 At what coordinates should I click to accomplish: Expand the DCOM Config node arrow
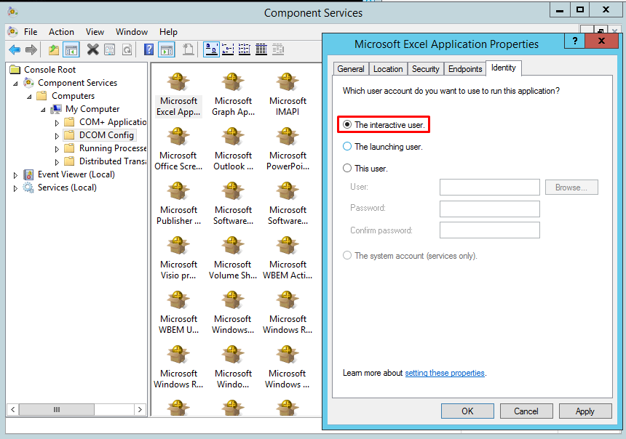[x=57, y=136]
